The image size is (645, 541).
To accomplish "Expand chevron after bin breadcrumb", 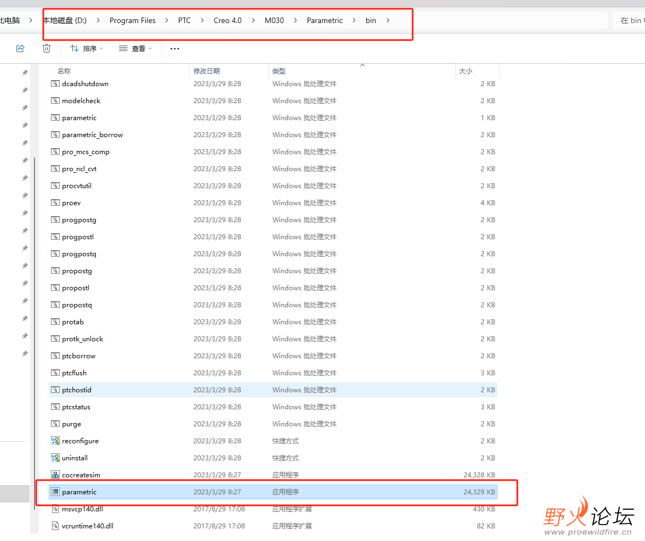I will (388, 21).
